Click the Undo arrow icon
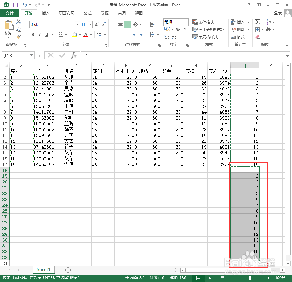This screenshot has width=292, height=282. click(25, 5)
